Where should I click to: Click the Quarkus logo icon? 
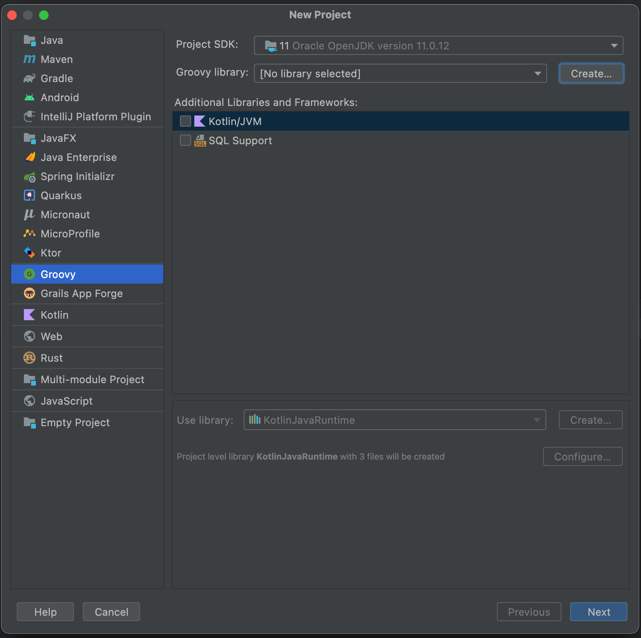[29, 196]
